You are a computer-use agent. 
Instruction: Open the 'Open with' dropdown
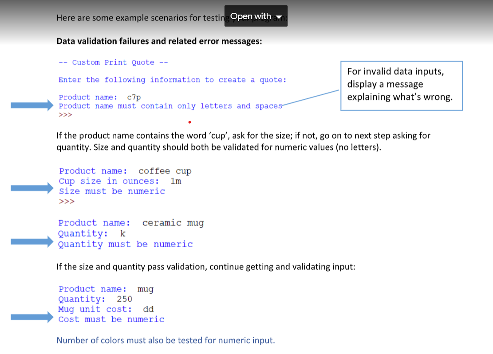[x=251, y=16]
